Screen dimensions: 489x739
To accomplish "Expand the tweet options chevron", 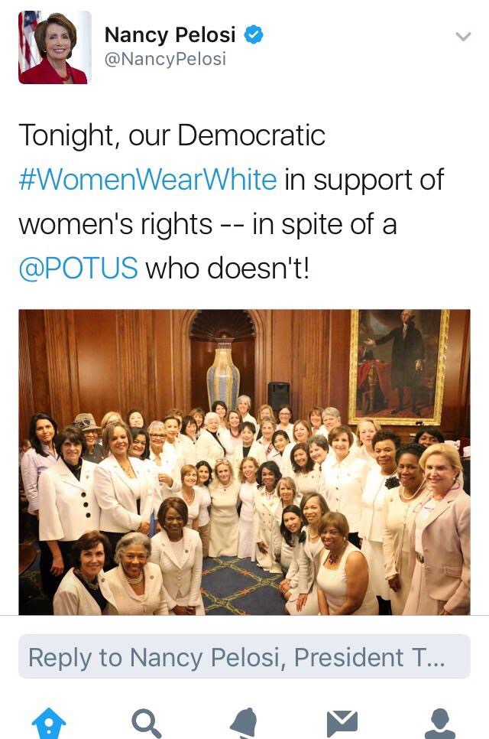I will 464,36.
